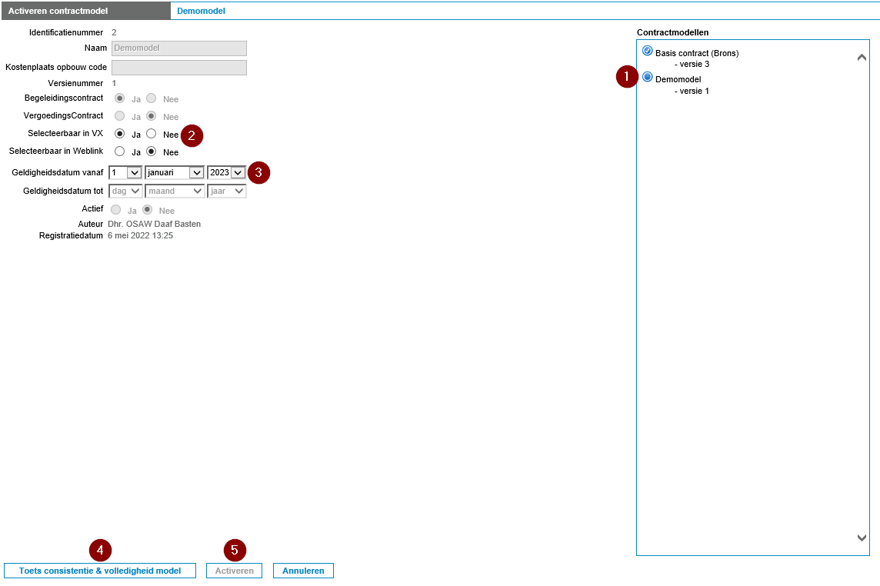This screenshot has height=586, width=880.
Task: Open the Geldigheidsdatum vanaf month dropdown
Action: click(x=175, y=172)
